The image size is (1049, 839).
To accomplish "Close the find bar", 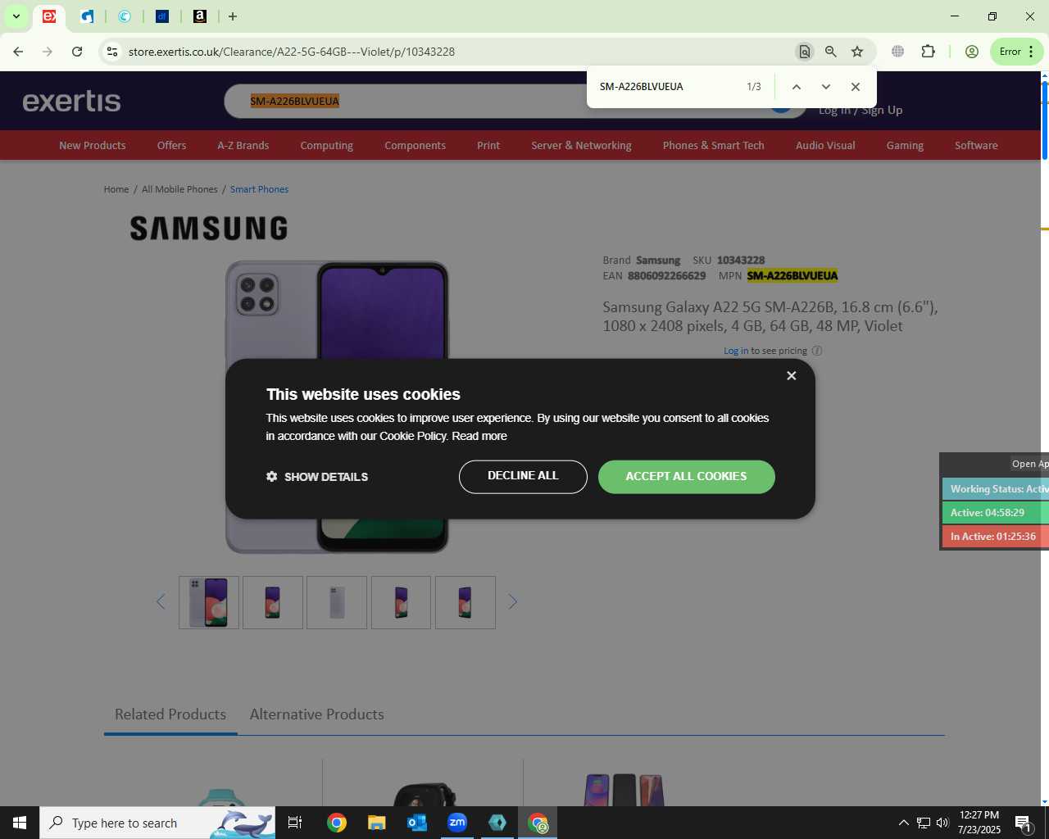I will pyautogui.click(x=856, y=87).
